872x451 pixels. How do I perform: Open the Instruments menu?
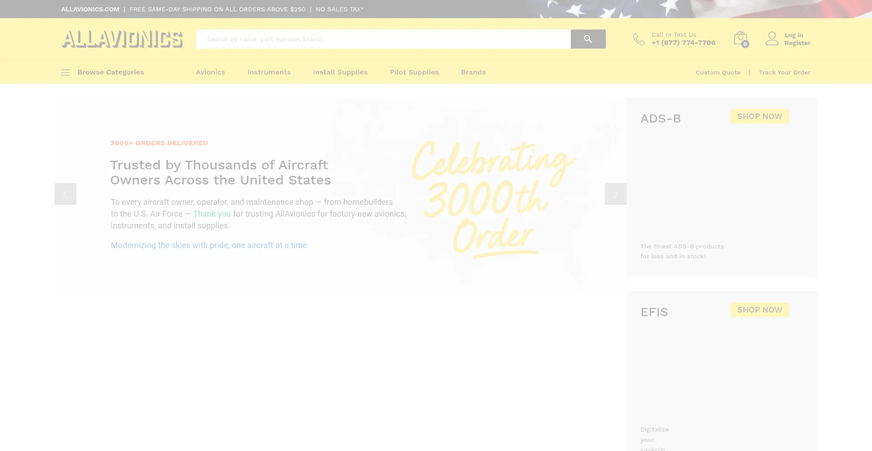pyautogui.click(x=269, y=72)
